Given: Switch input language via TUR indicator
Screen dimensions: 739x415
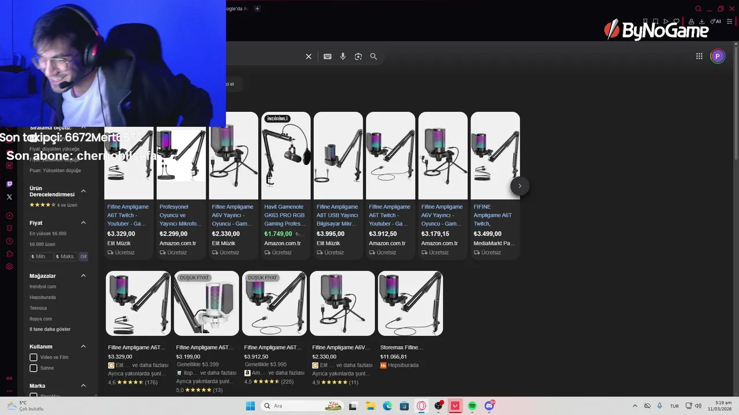Looking at the screenshot, I should 674,406.
